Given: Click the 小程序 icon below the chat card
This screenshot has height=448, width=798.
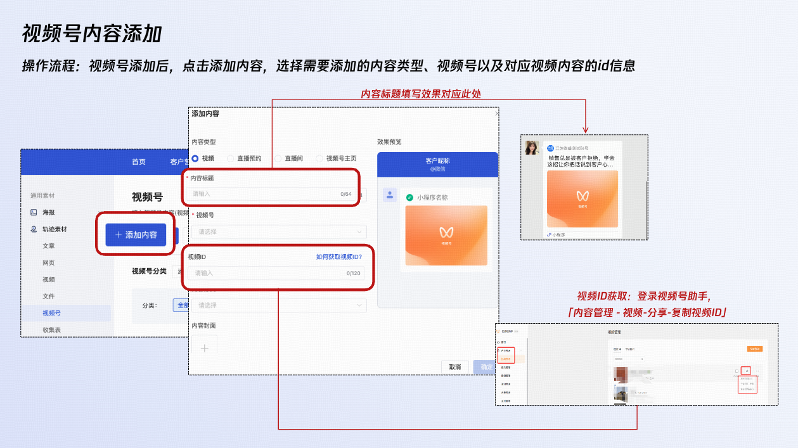Looking at the screenshot, I should [548, 234].
